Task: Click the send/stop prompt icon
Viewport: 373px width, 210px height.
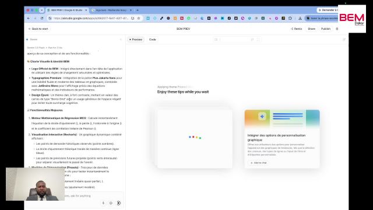Action: pos(119,203)
